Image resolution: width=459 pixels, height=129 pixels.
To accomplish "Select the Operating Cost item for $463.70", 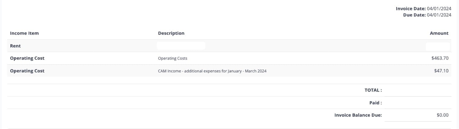I will [x=27, y=58].
